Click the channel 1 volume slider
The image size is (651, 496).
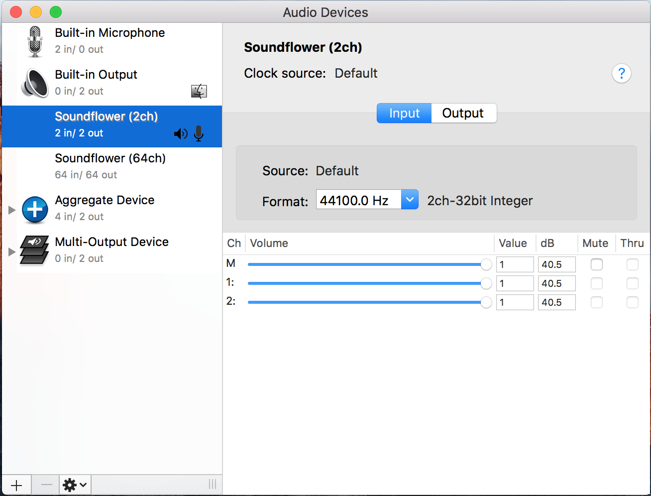point(369,283)
